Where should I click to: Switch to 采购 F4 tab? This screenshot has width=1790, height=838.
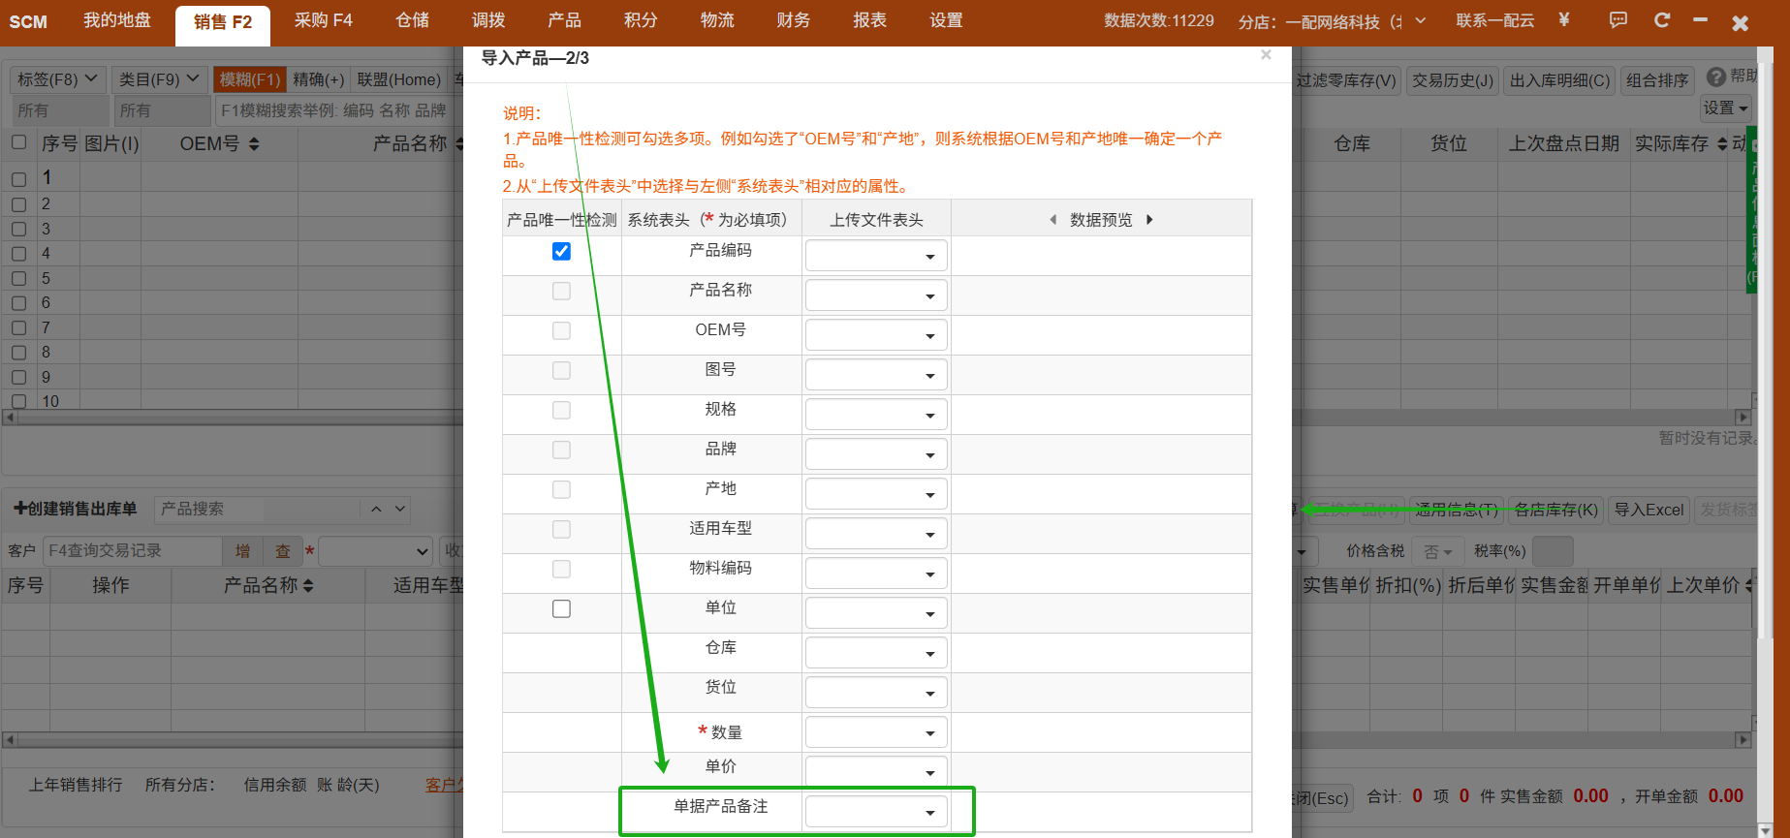(324, 20)
